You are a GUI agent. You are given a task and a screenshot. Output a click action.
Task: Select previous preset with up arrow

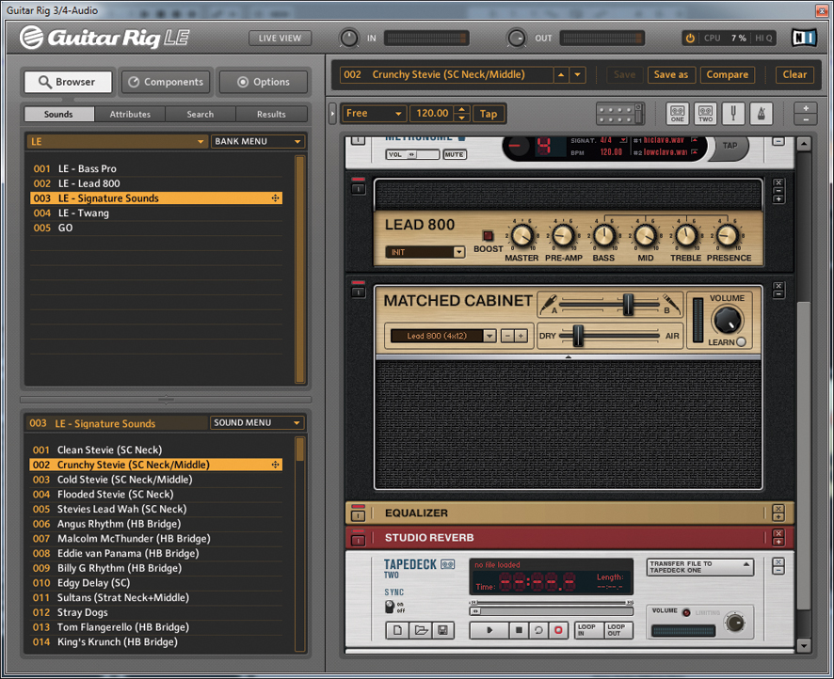click(561, 75)
